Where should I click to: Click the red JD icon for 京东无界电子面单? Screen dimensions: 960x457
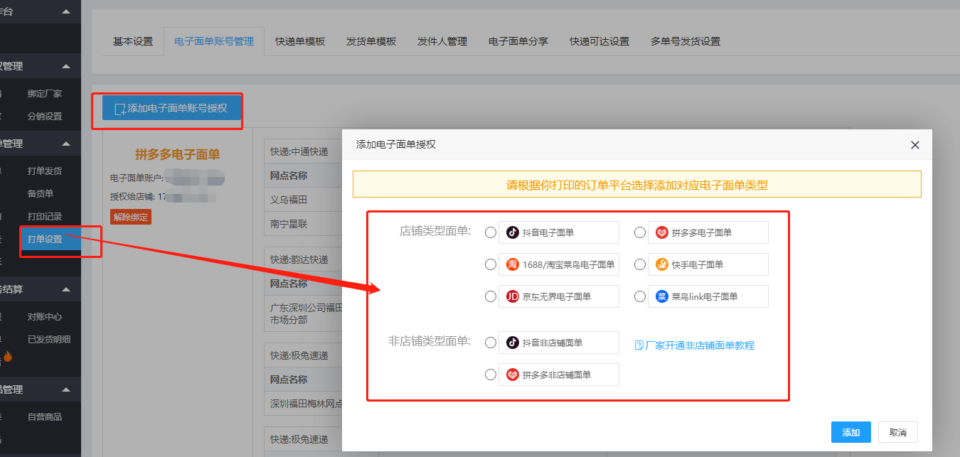(x=512, y=296)
